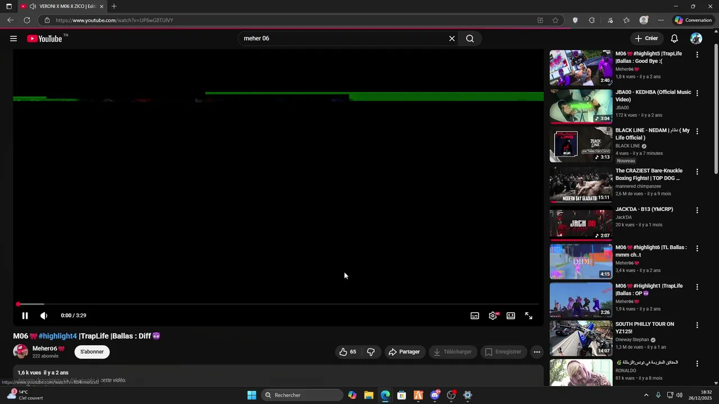Image resolution: width=719 pixels, height=404 pixels.
Task: Open Edge settings and more menu
Action: (661, 20)
